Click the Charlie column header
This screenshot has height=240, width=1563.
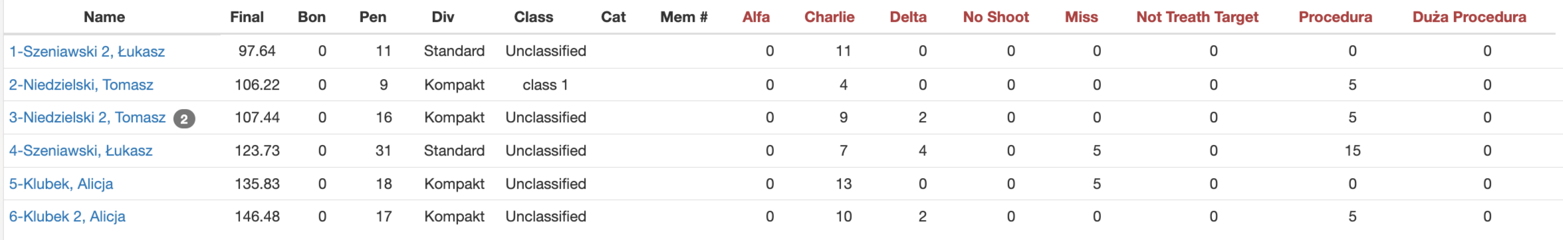click(829, 17)
